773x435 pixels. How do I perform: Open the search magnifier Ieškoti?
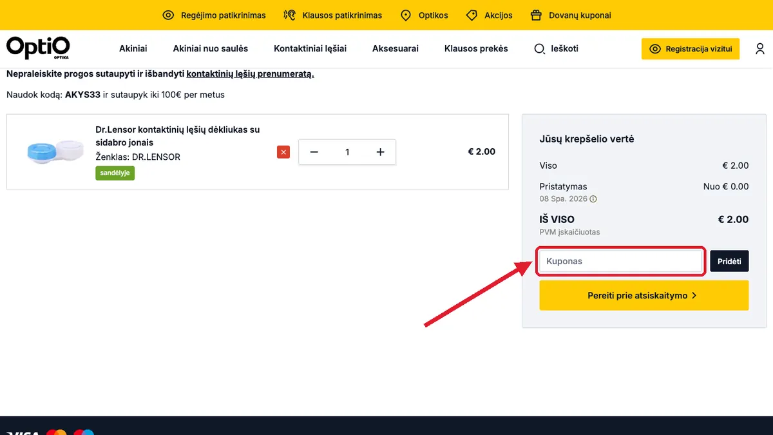click(x=556, y=48)
